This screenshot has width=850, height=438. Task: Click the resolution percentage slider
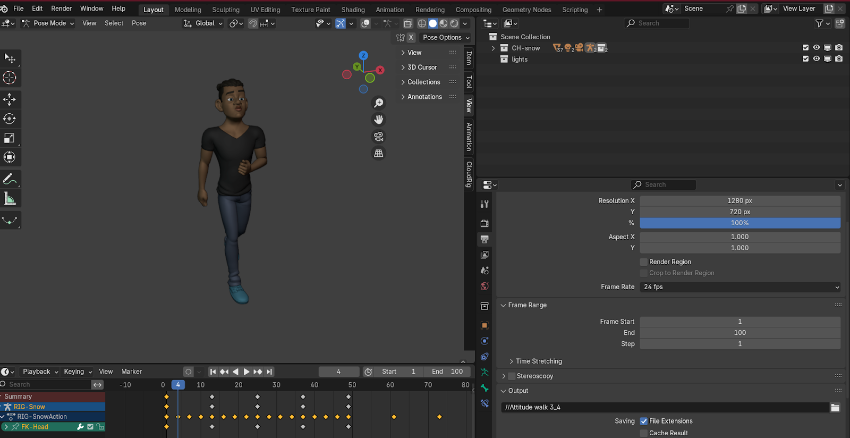pos(740,223)
